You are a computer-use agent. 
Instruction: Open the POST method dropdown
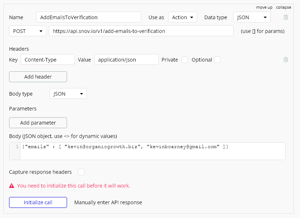point(28,31)
